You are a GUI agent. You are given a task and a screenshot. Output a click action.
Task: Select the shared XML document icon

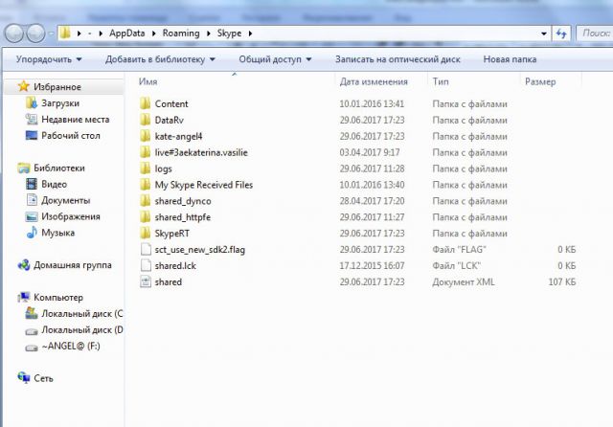146,282
